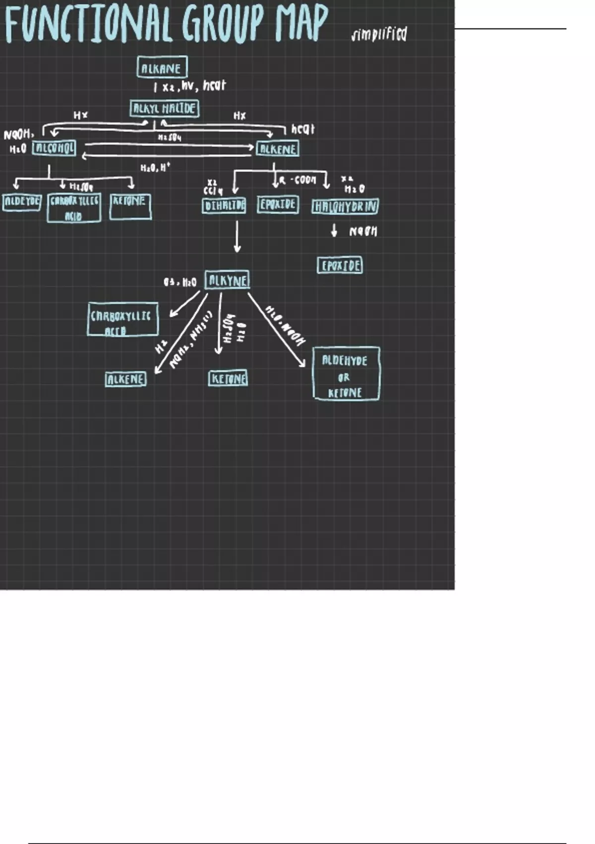Image resolution: width=595 pixels, height=844 pixels.
Task: Click the ALCOHOL box
Action: pos(54,148)
